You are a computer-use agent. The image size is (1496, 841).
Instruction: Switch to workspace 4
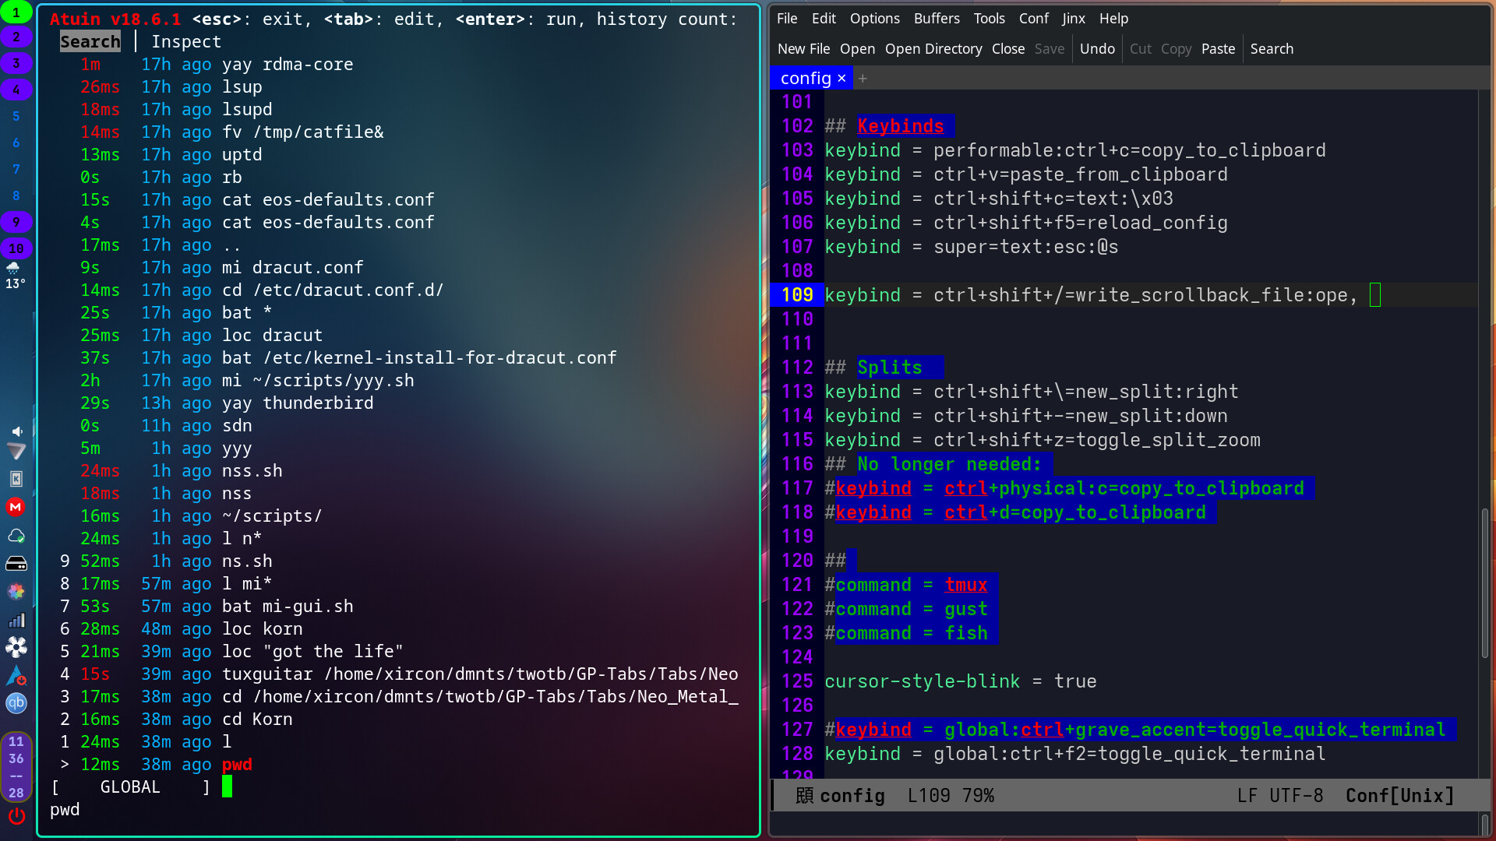coord(16,90)
